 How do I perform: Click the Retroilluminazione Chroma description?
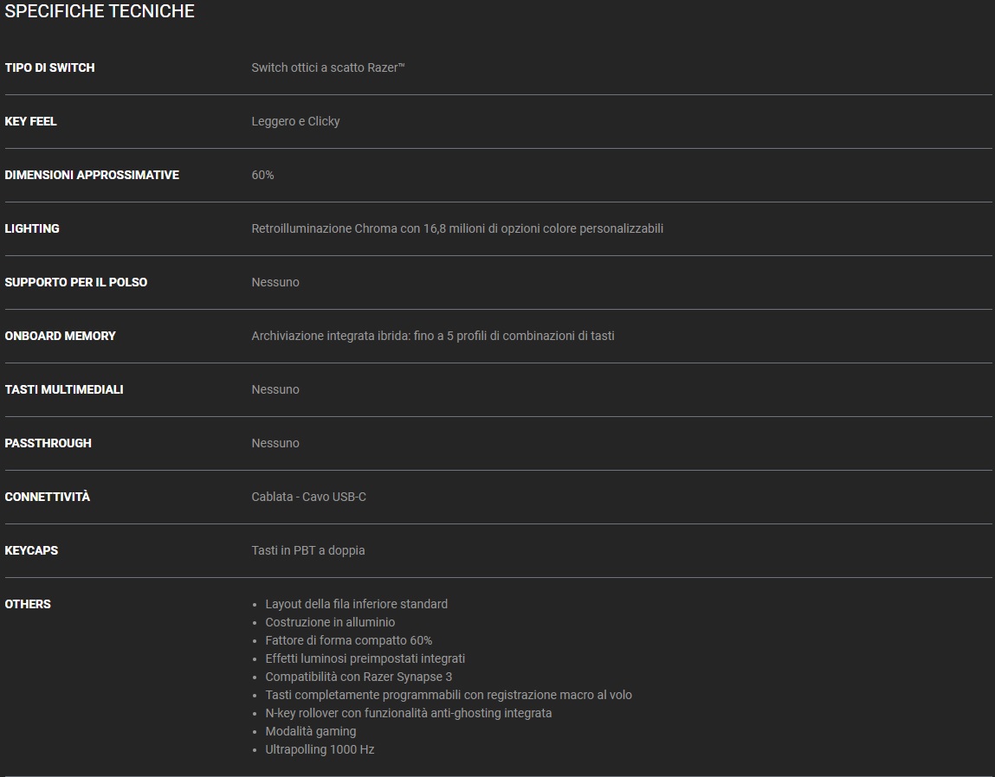coord(457,228)
